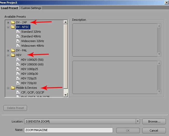Screen dimensions: 169x136
Task: Expand the DV - 24P preset folder
Action: coord(8,23)
